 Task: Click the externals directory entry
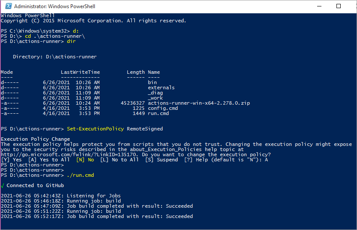[x=161, y=88]
